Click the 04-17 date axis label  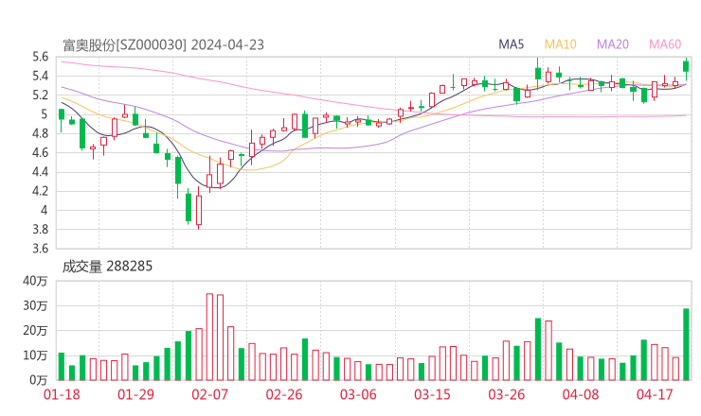[x=655, y=394]
